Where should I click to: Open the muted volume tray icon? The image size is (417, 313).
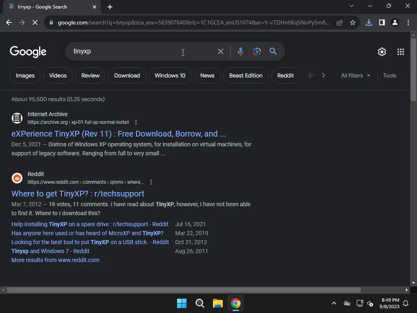coord(370,303)
